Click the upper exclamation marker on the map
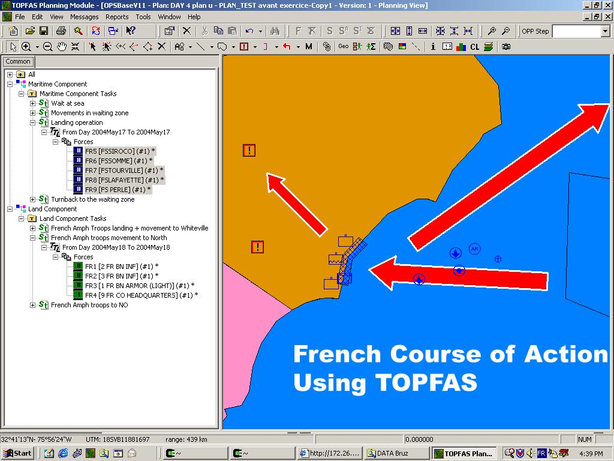Image resolution: width=614 pixels, height=461 pixels. 249,150
